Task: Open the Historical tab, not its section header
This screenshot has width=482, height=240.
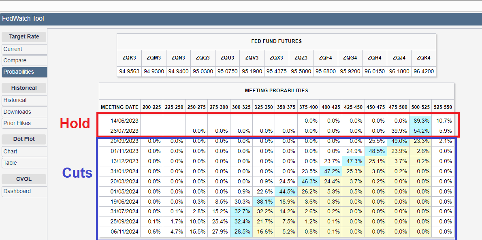Action: pyautogui.click(x=24, y=100)
